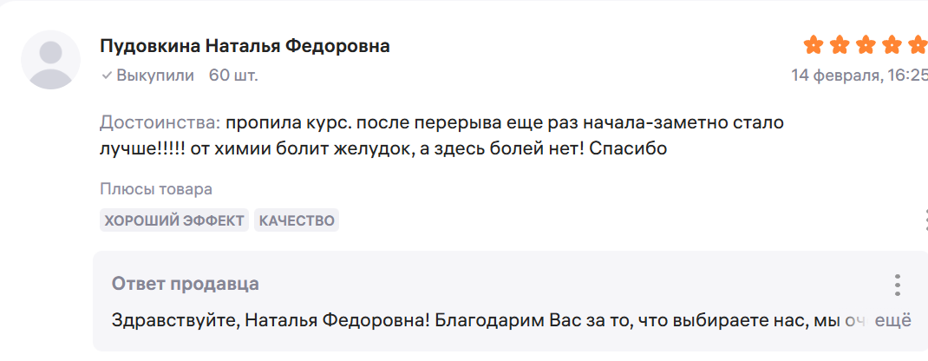This screenshot has height=361, width=928.
Task: Click the fourth orange rating star
Action: click(892, 44)
